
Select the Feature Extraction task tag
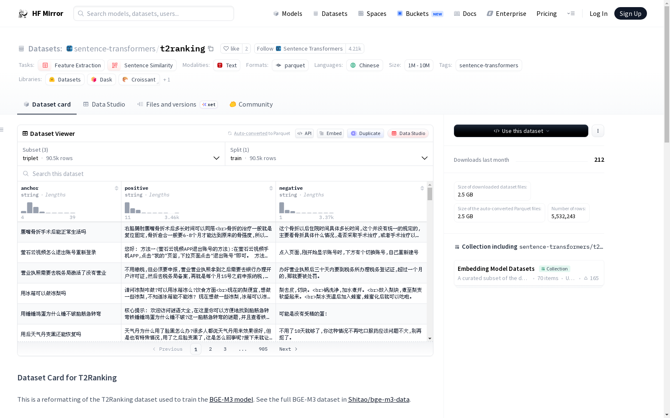[x=71, y=65]
